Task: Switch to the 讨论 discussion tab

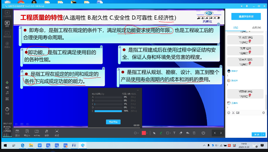Action: point(236,28)
